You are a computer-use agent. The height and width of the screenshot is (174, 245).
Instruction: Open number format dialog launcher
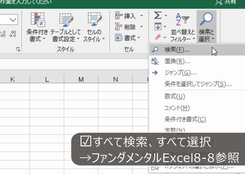[x=18, y=50]
